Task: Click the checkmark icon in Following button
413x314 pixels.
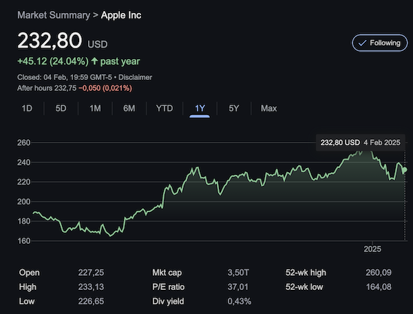Action: pos(363,43)
